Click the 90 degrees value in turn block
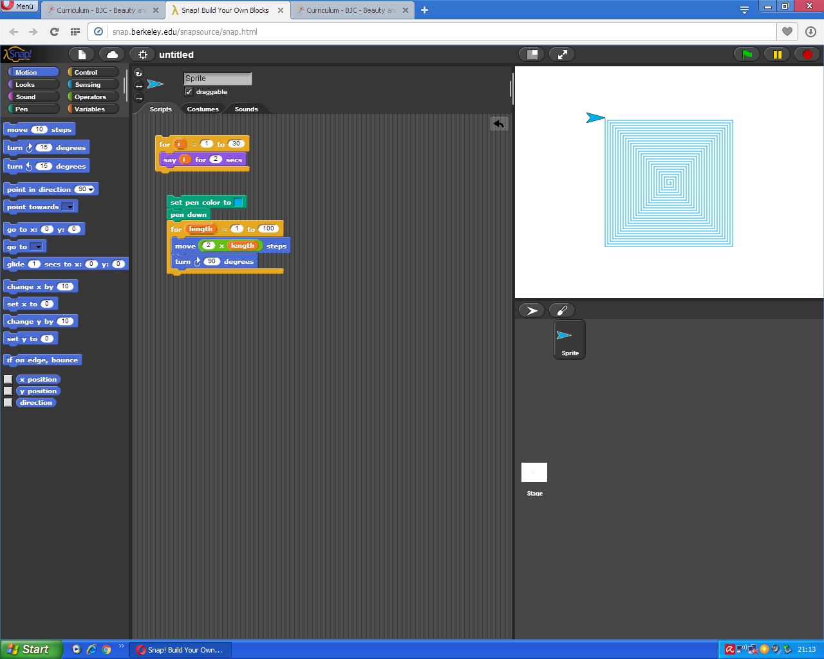The image size is (824, 659). click(x=212, y=261)
